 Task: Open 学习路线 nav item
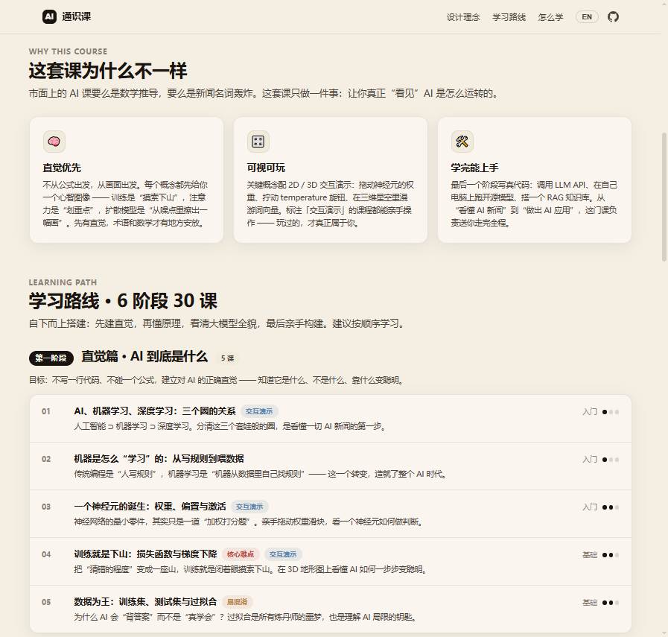point(509,17)
